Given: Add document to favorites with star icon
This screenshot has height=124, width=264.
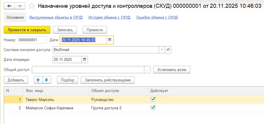Looking at the screenshot, I should 32,6.
